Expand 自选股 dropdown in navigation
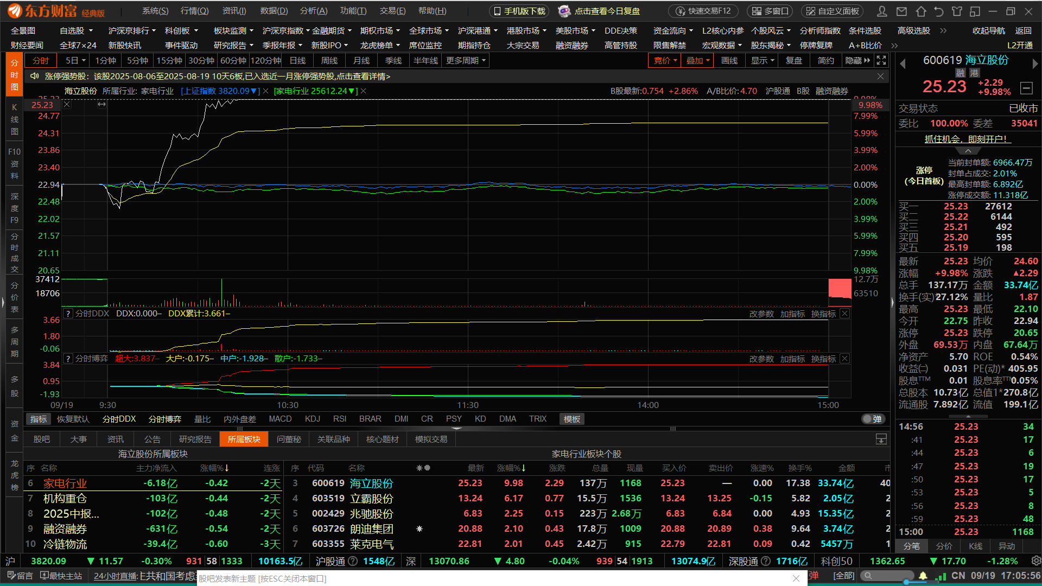The height and width of the screenshot is (586, 1042). (x=77, y=31)
